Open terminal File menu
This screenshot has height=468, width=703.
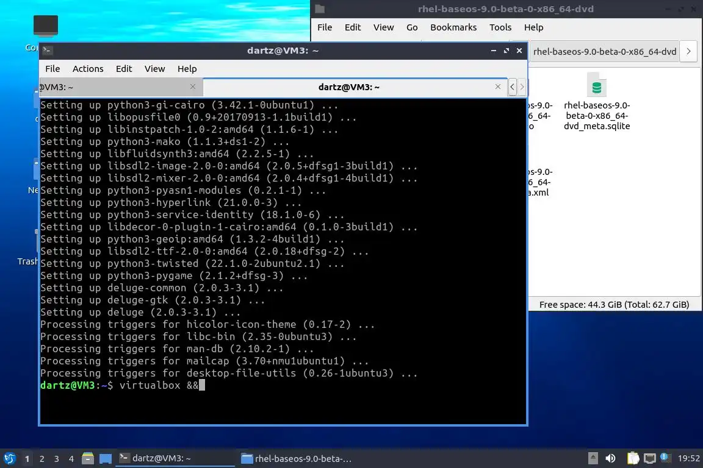[52, 68]
